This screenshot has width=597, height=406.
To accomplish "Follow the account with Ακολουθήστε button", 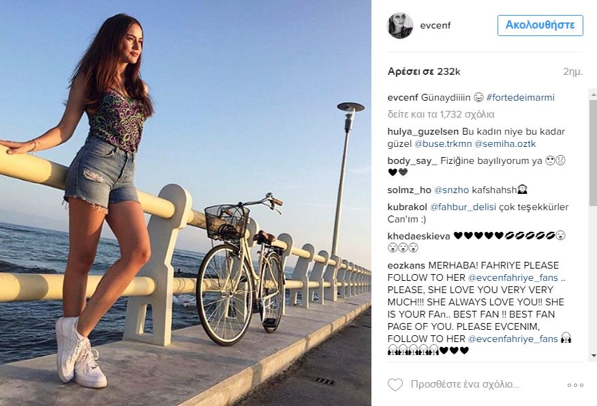I will 540,25.
